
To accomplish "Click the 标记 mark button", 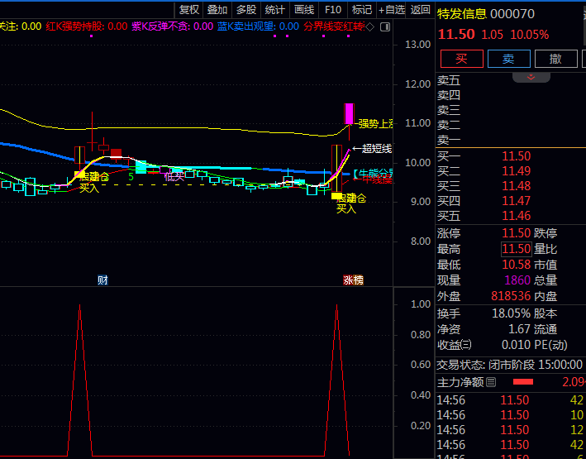I will point(362,10).
